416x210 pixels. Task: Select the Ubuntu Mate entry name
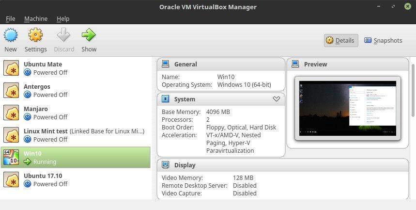[43, 65]
